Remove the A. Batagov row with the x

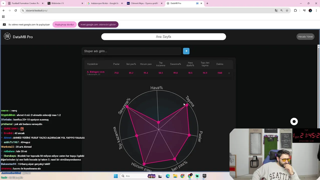pyautogui.click(x=229, y=73)
